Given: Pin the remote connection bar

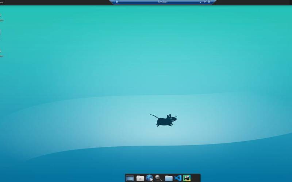Looking at the screenshot, I should pos(117,2).
